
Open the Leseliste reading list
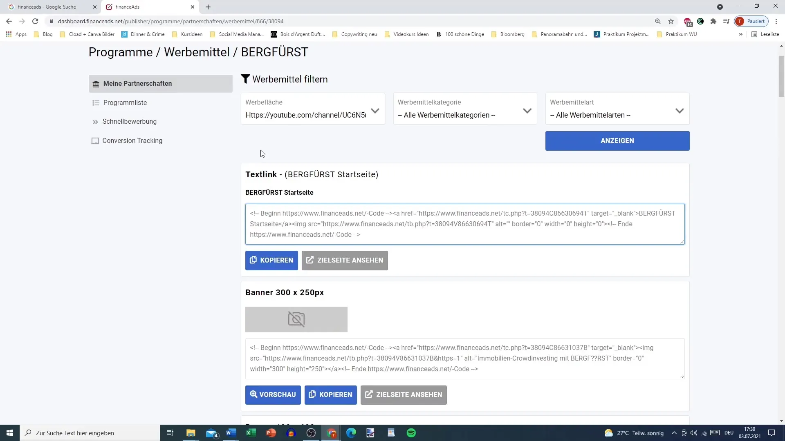coord(765,34)
